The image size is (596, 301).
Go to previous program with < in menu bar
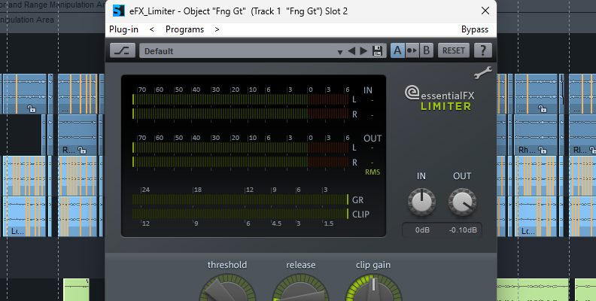pos(152,29)
